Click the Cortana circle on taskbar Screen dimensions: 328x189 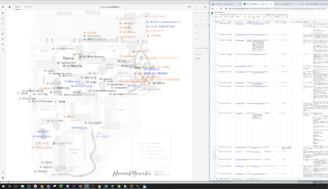tap(9, 186)
